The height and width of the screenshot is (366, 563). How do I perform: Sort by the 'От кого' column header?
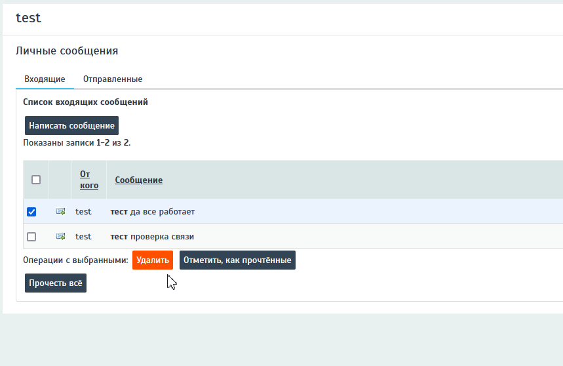tap(89, 180)
